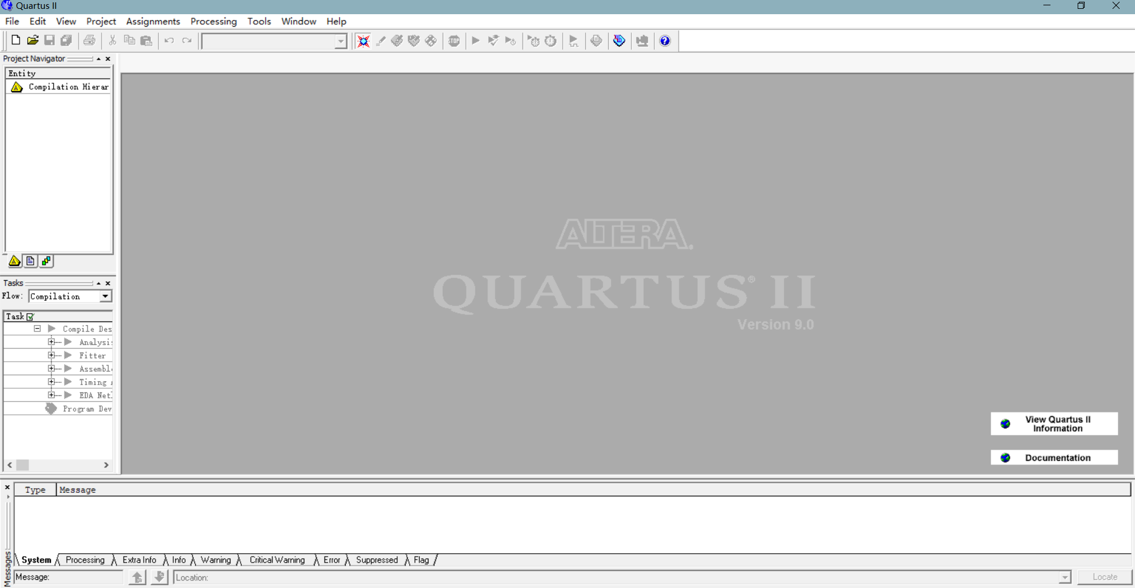Switch to the Suppressed messages tab
Image resolution: width=1135 pixels, height=588 pixels.
(x=377, y=560)
